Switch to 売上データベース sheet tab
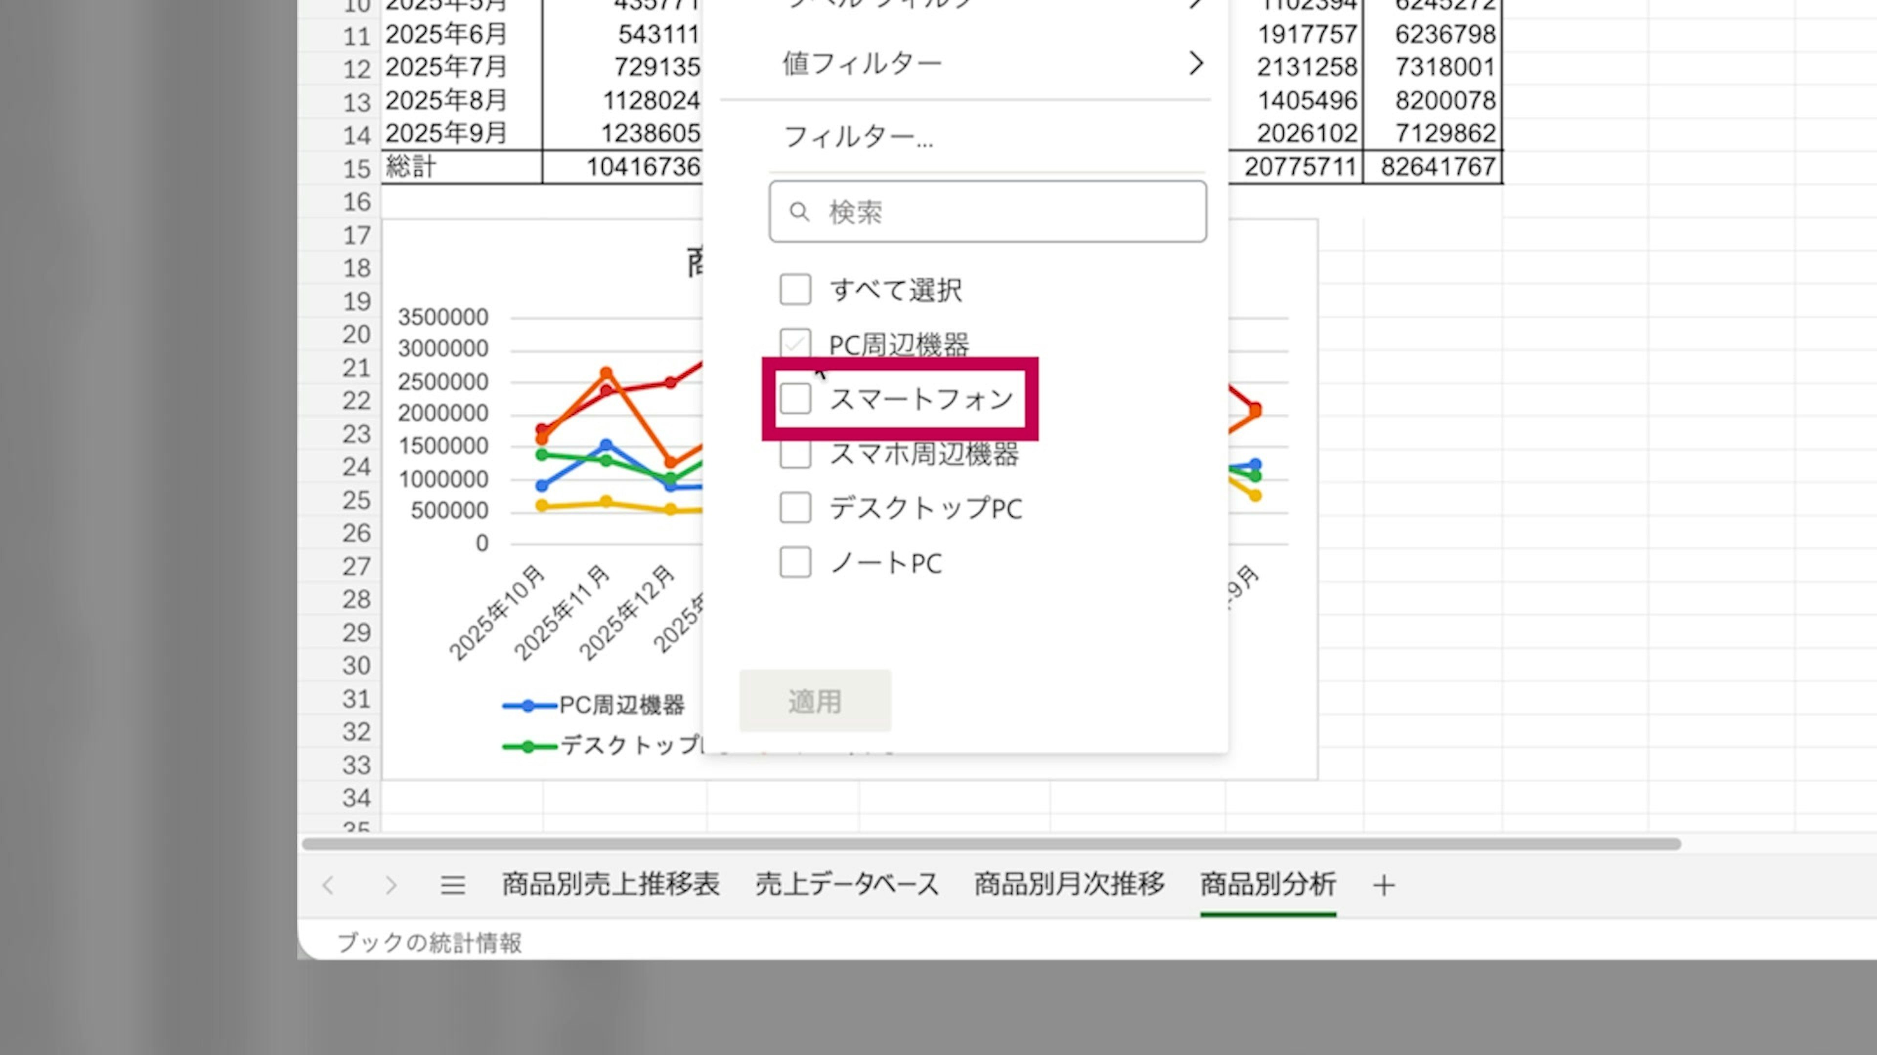The height and width of the screenshot is (1055, 1877). click(847, 885)
